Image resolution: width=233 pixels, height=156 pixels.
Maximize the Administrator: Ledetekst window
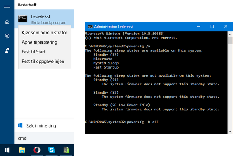pyautogui.click(x=212, y=27)
